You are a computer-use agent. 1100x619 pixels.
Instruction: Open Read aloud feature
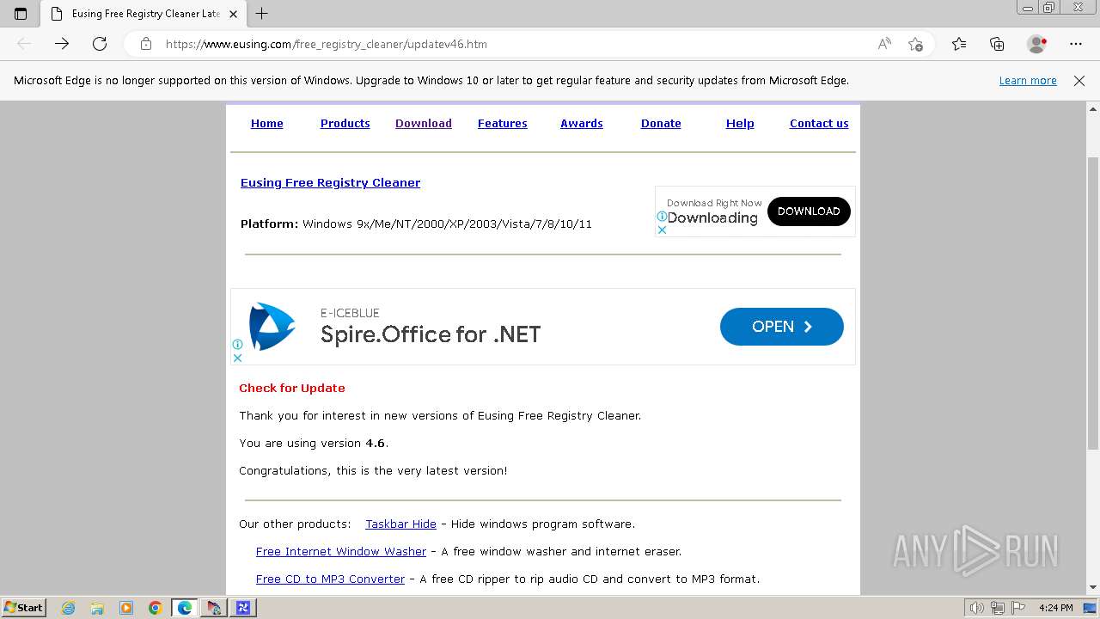tap(884, 44)
